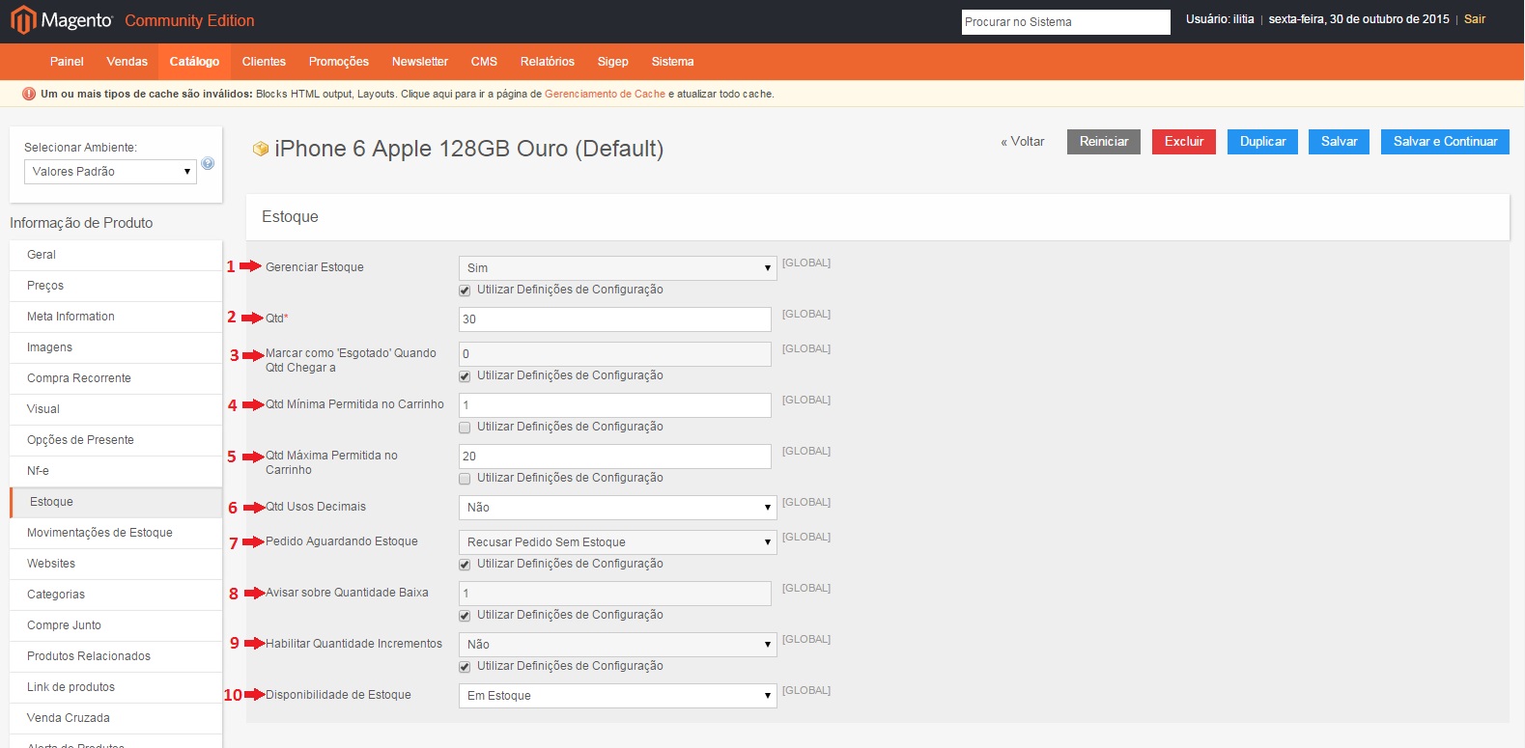Screen dimensions: 1525x748
Task: Open the Catálogo menu
Action: tap(194, 62)
